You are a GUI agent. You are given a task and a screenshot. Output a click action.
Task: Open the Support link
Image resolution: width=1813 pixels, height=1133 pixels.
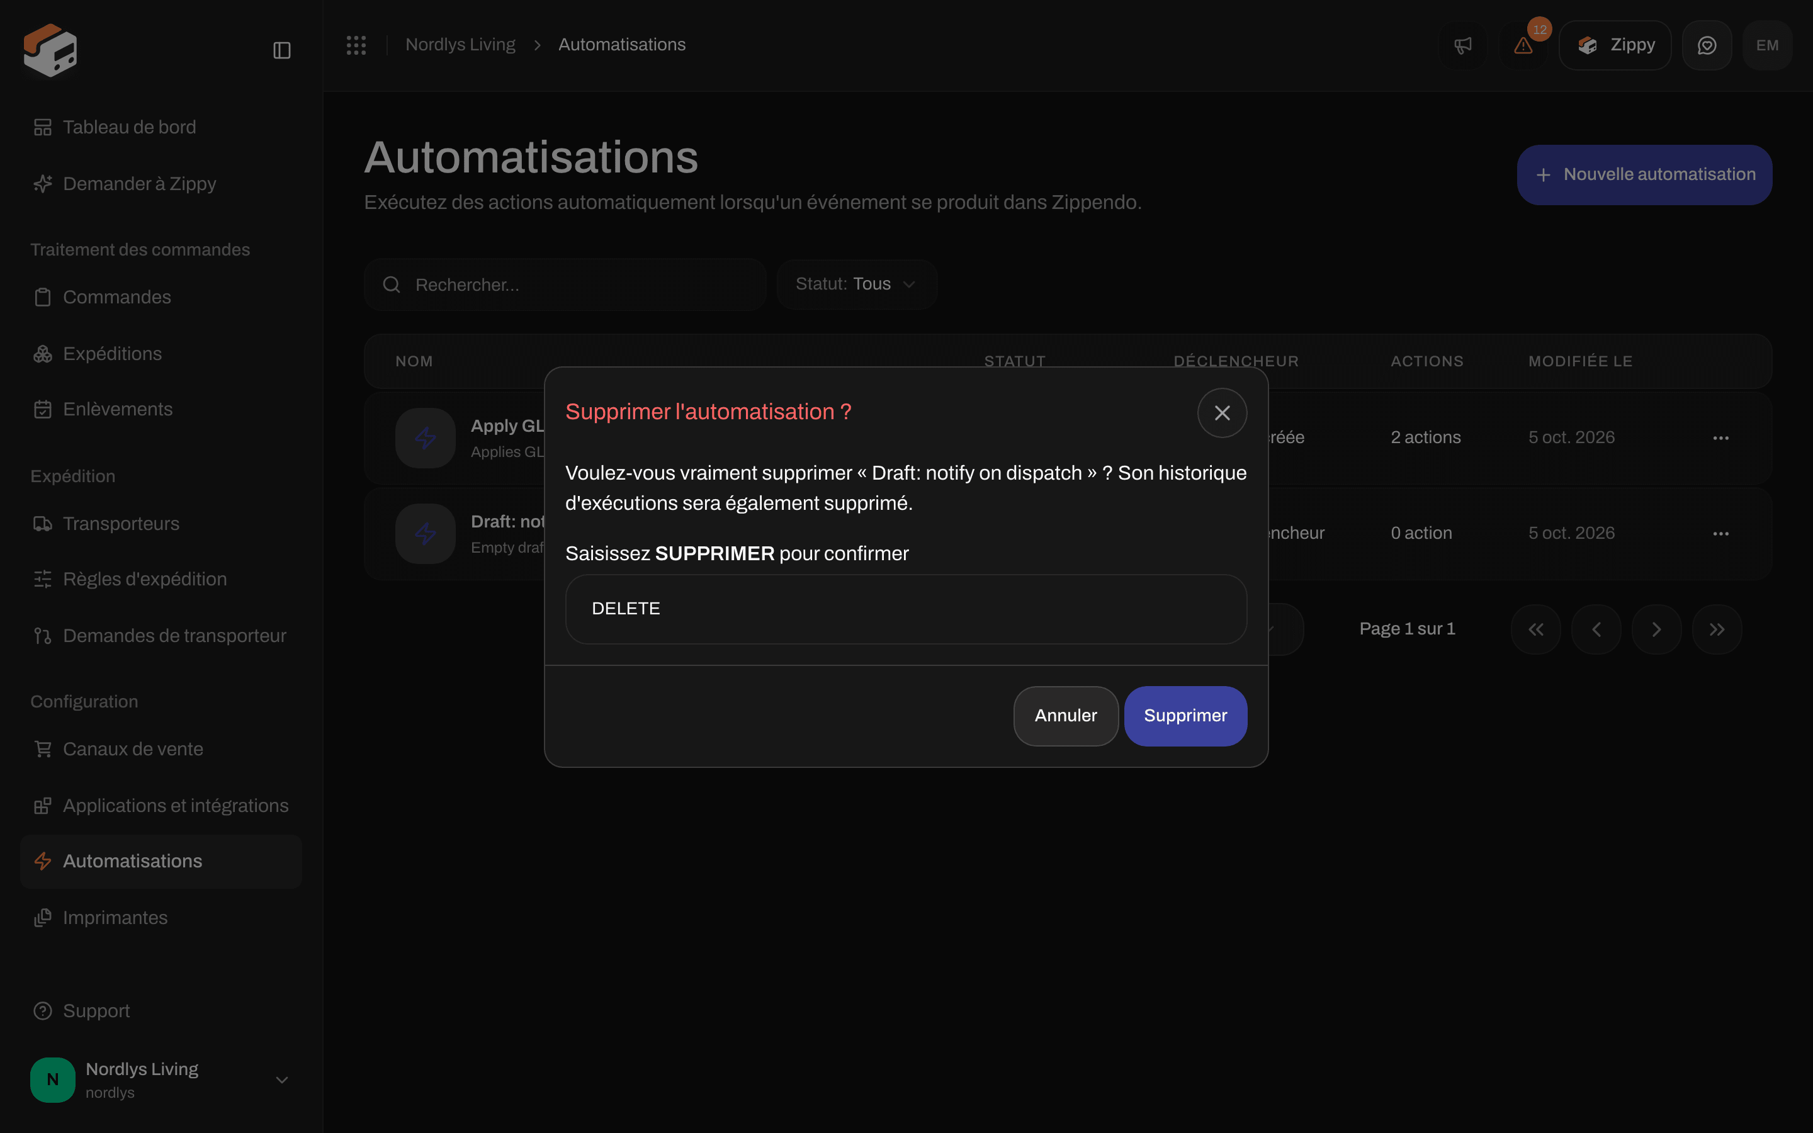click(161, 1011)
